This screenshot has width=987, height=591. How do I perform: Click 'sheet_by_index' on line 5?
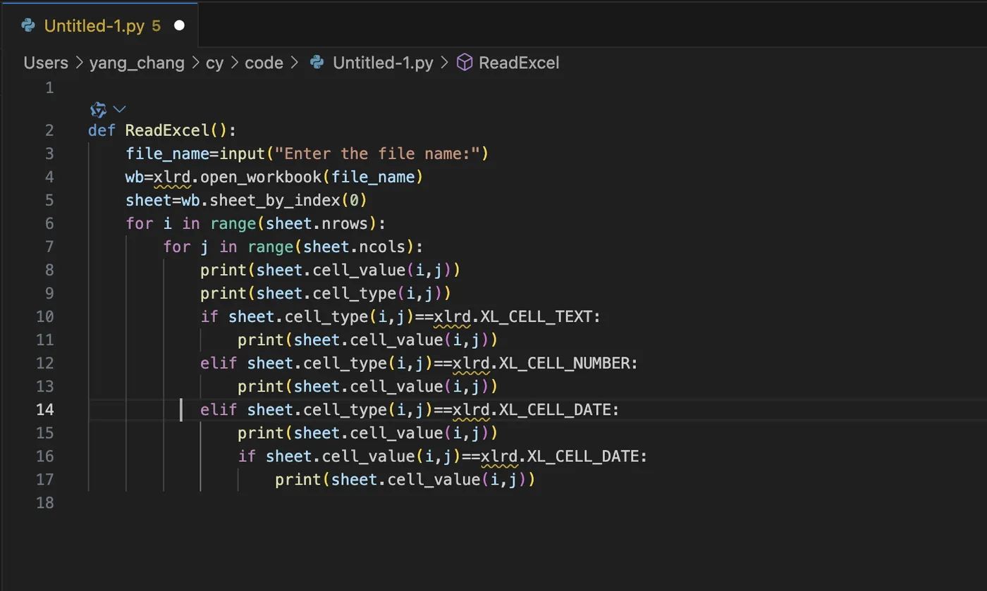275,200
